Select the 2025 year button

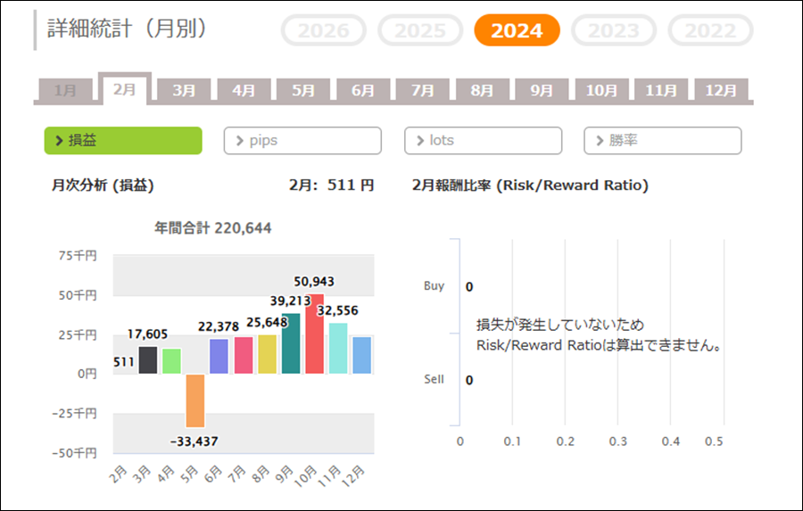coord(420,31)
